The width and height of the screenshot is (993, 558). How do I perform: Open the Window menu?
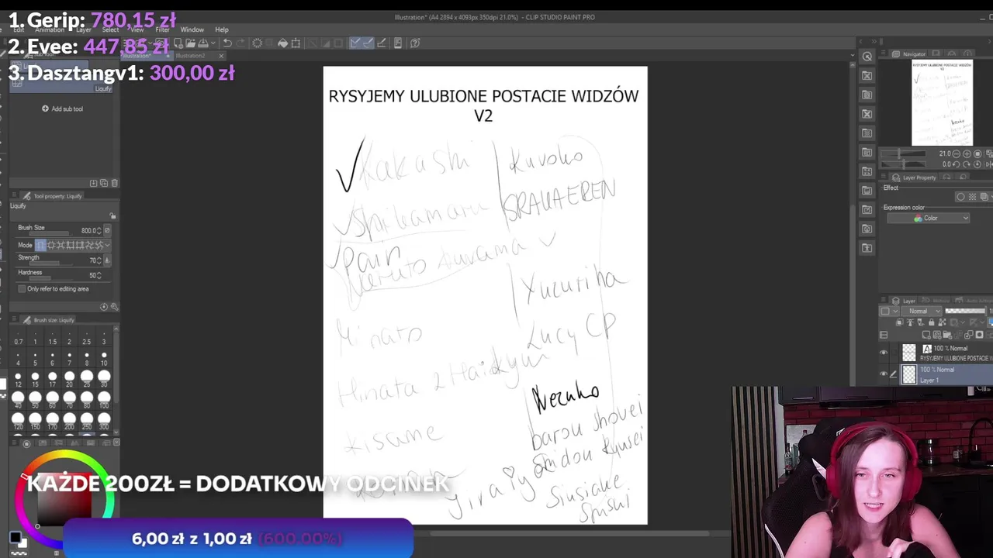pyautogui.click(x=192, y=29)
